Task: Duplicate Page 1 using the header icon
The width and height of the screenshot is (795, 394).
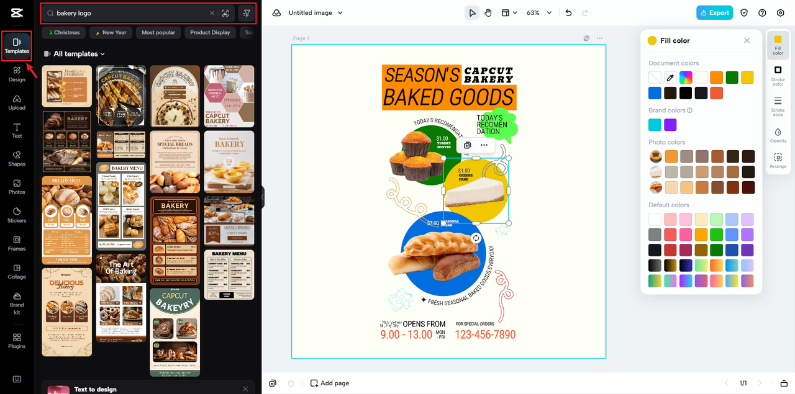Action: click(x=586, y=38)
